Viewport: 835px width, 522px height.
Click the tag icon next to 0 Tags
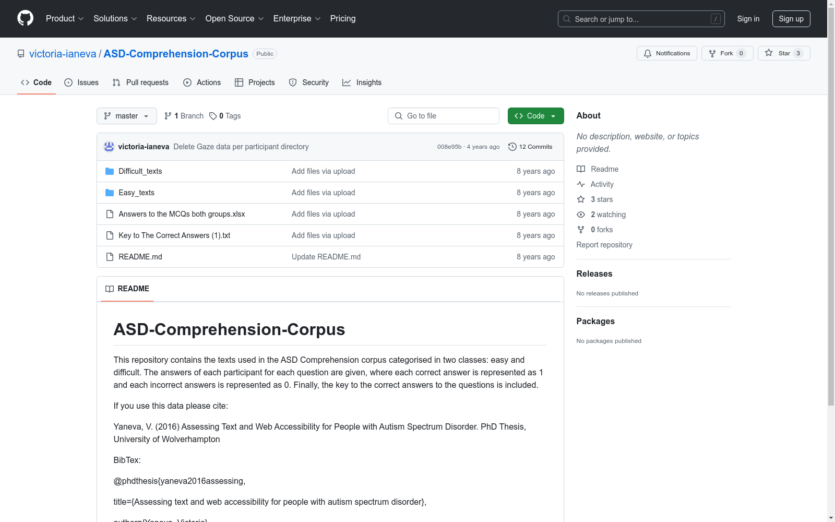point(213,116)
